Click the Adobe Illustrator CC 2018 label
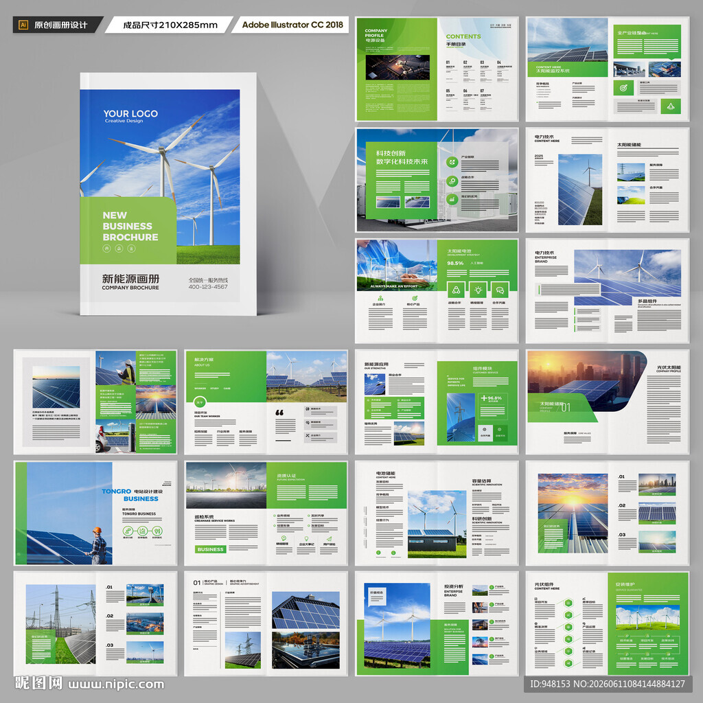This screenshot has height=703, width=703. click(292, 25)
